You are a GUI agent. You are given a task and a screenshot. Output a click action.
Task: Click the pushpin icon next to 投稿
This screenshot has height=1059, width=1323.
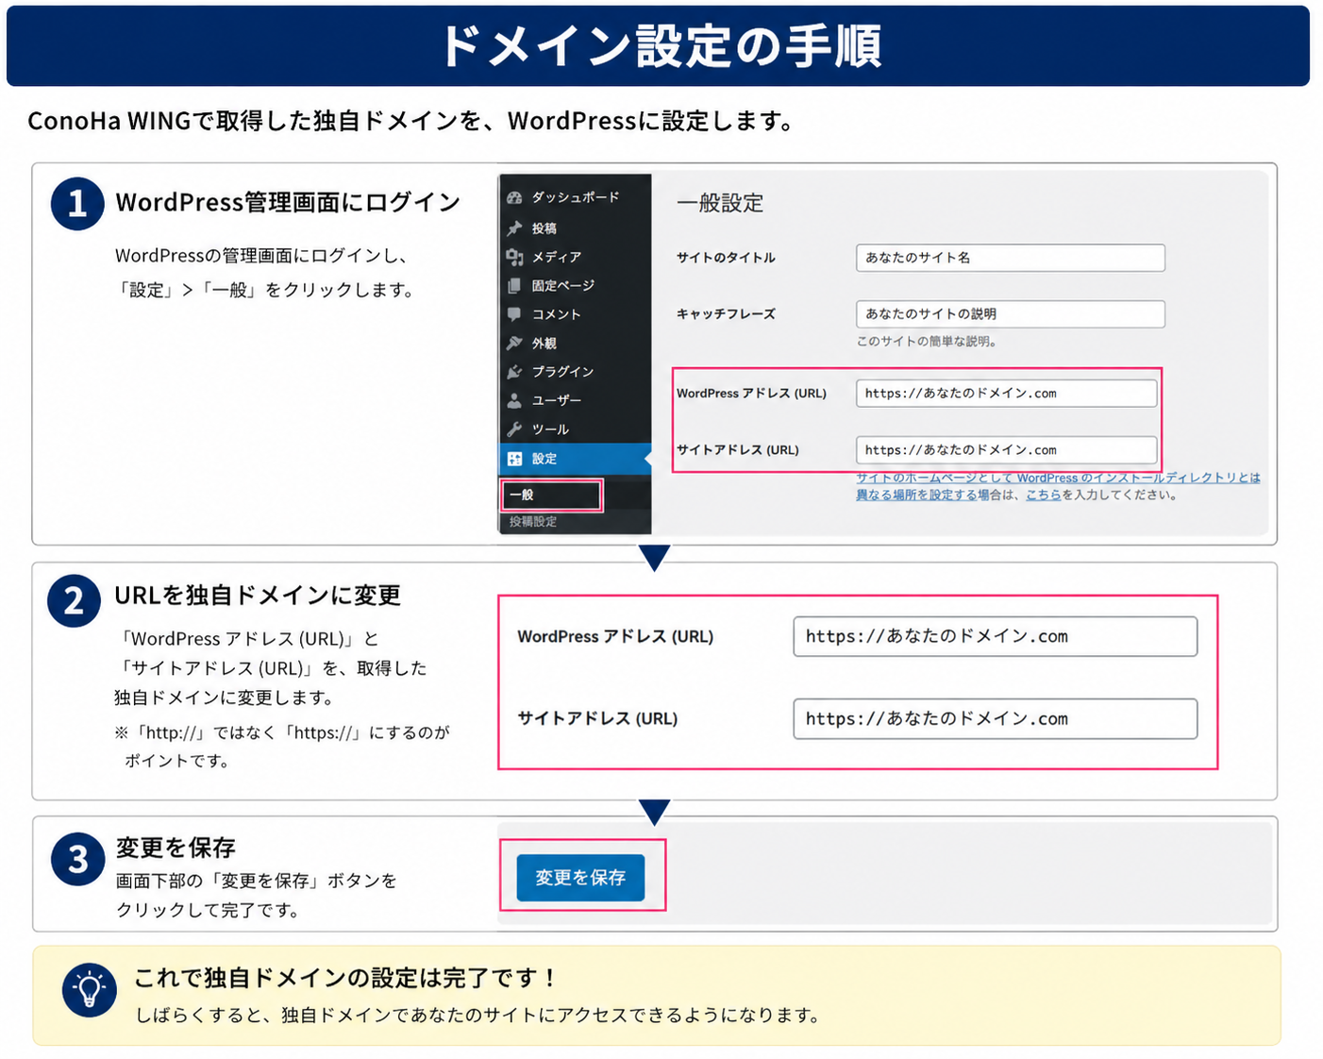pos(514,227)
